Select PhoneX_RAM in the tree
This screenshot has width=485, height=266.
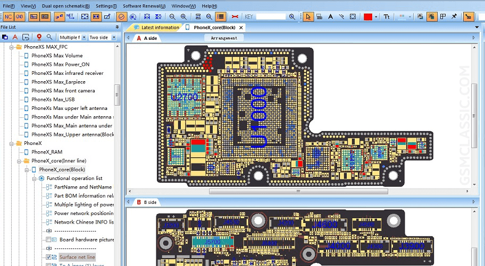47,152
